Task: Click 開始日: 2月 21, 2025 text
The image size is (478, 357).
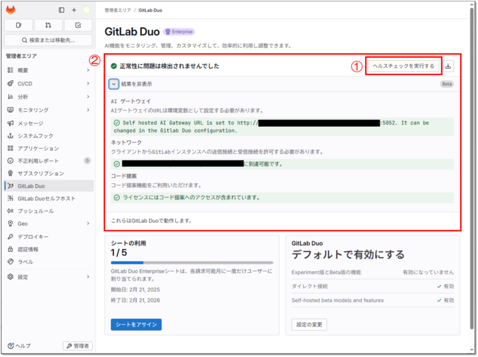Action: 136,289
